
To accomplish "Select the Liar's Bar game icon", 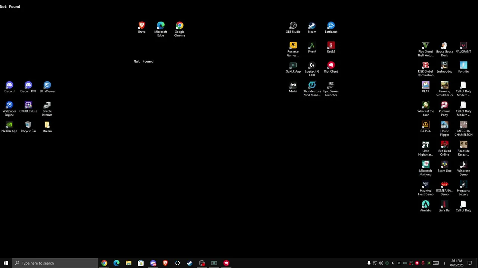I will coord(444,206).
